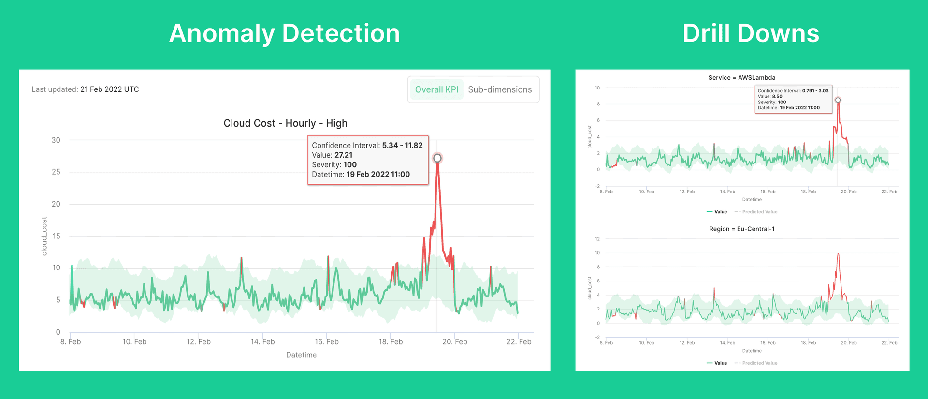Image resolution: width=928 pixels, height=399 pixels.
Task: Toggle Predicted Value legend in Eu-Central-1 chart
Action: point(756,363)
